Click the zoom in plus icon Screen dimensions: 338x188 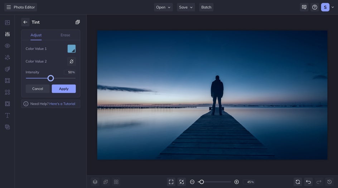(236, 182)
